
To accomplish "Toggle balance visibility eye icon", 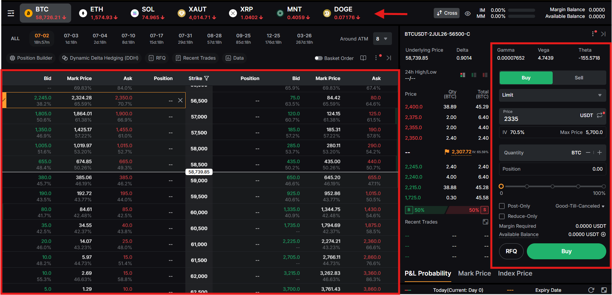I will click(468, 13).
